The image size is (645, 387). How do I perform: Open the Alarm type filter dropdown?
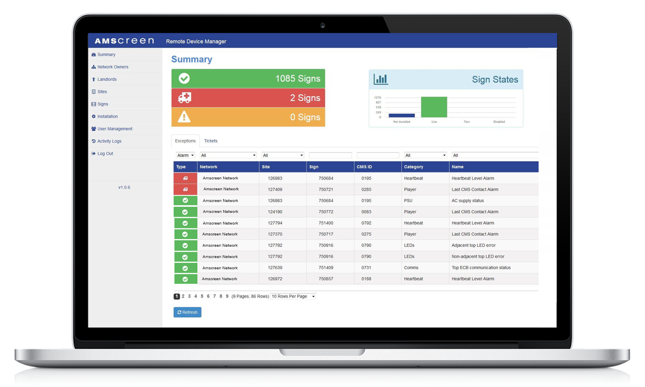(185, 155)
